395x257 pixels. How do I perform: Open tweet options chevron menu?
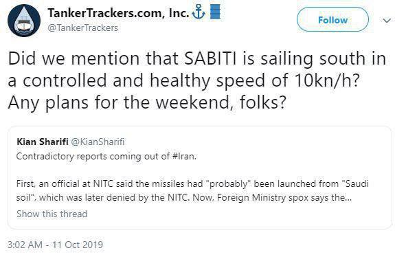[x=387, y=20]
